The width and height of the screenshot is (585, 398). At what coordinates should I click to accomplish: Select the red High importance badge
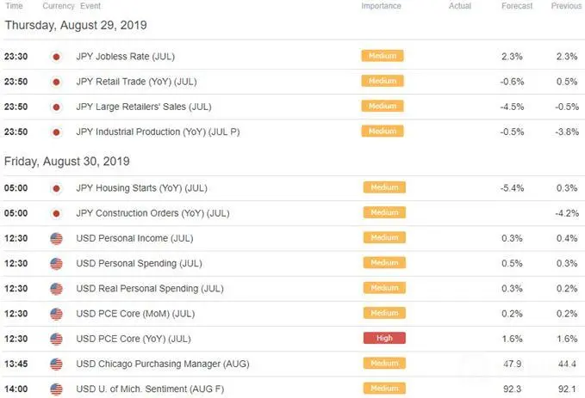click(x=384, y=338)
